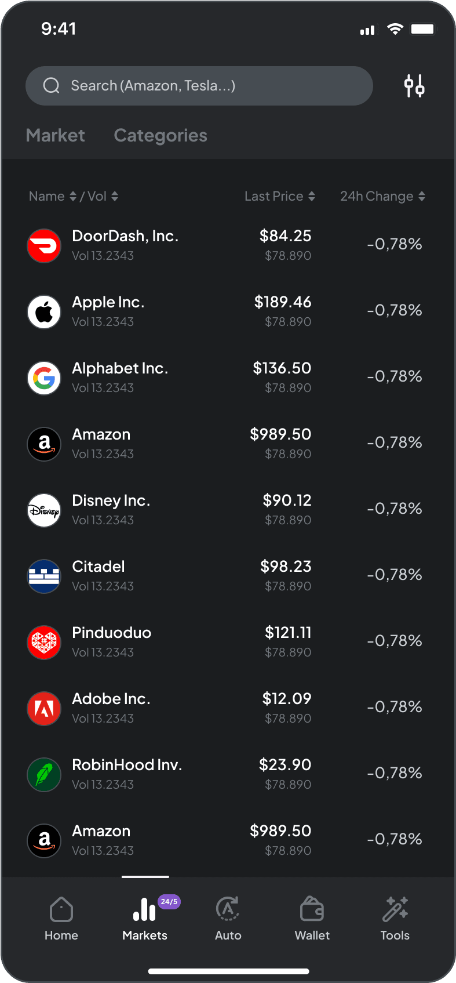Open the Auto trading tab
This screenshot has width=456, height=983.
pyautogui.click(x=228, y=919)
